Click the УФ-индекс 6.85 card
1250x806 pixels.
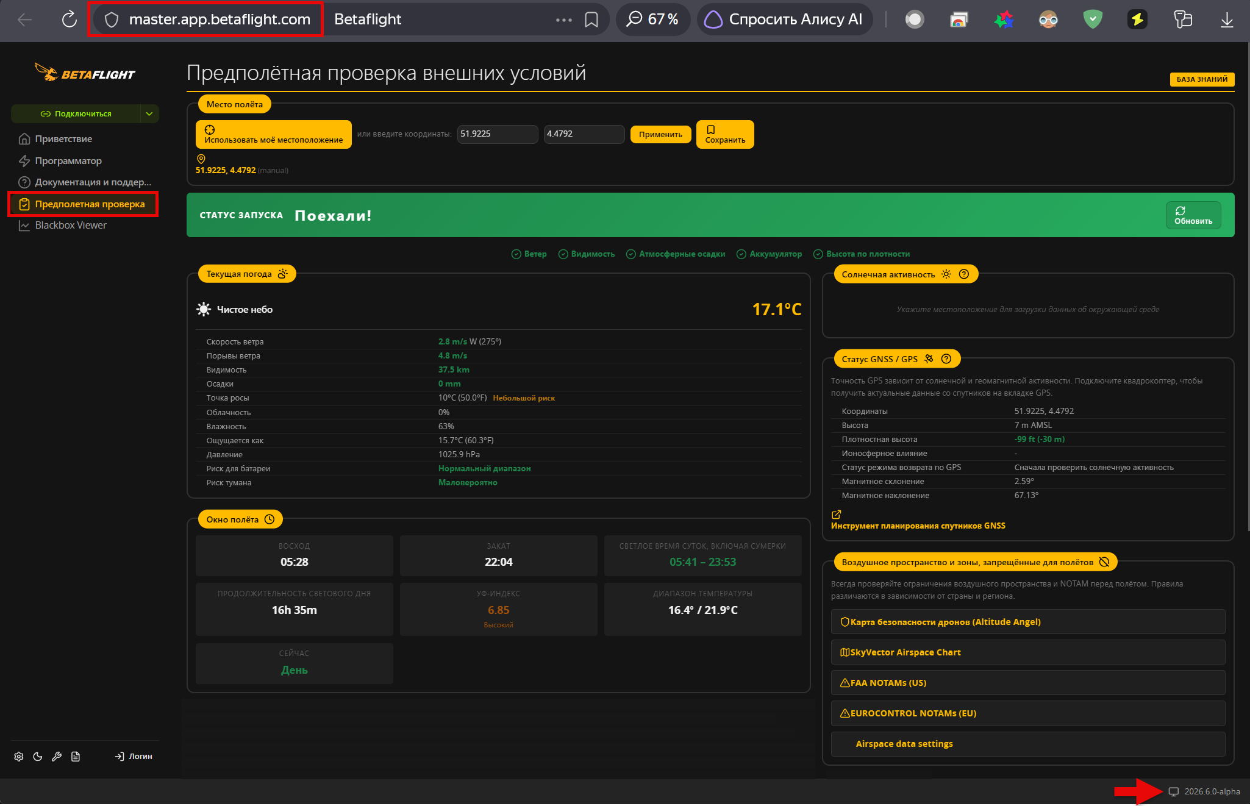pos(499,610)
